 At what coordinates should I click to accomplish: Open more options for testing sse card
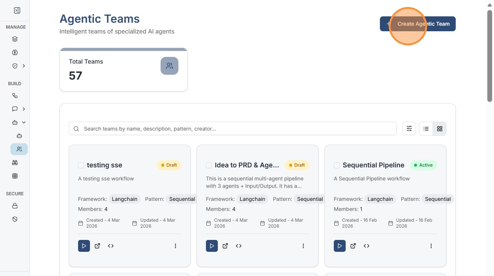click(175, 246)
